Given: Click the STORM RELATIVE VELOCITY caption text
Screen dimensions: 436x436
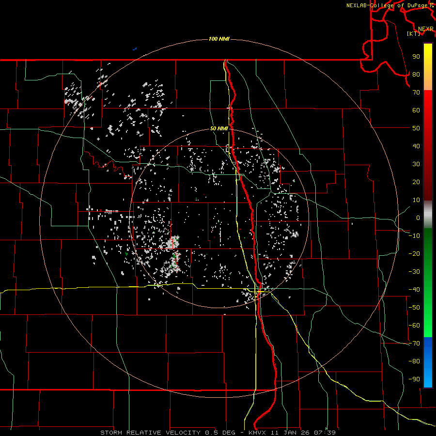Looking at the screenshot, I should tap(150, 433).
